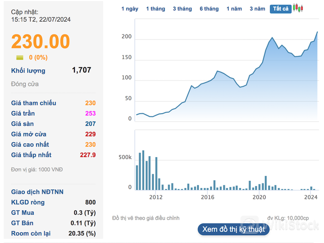Click the "Giá sàn" value 207
The height and width of the screenshot is (243, 324).
point(90,124)
